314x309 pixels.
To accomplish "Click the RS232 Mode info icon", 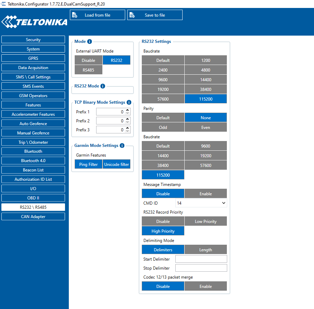I will (x=103, y=86).
